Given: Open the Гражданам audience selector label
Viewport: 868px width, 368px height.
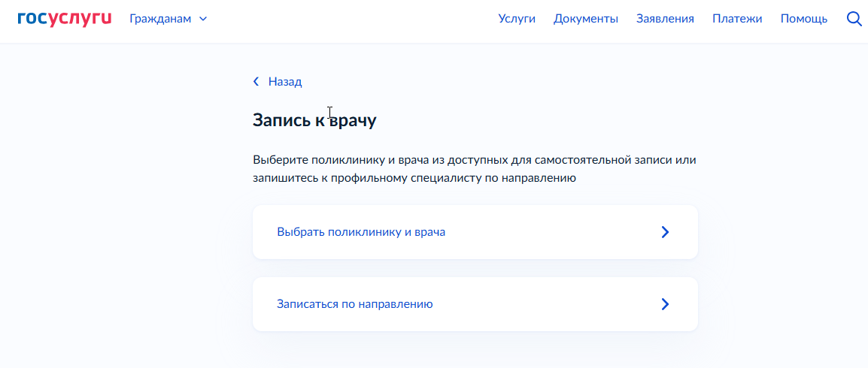Looking at the screenshot, I should coord(160,19).
